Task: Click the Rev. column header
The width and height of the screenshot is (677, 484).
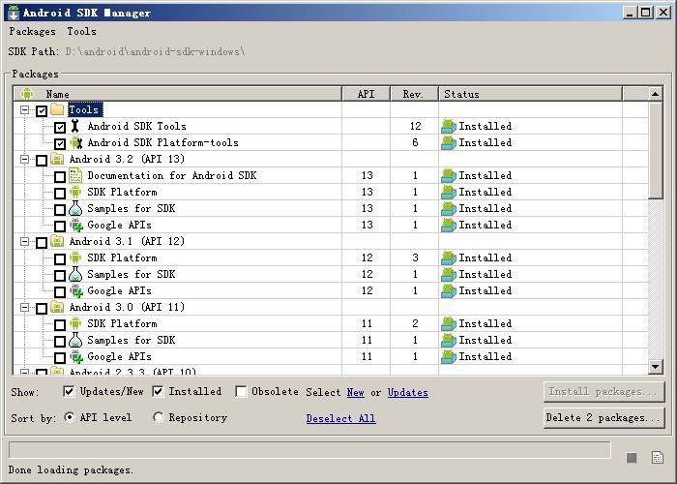Action: tap(414, 94)
